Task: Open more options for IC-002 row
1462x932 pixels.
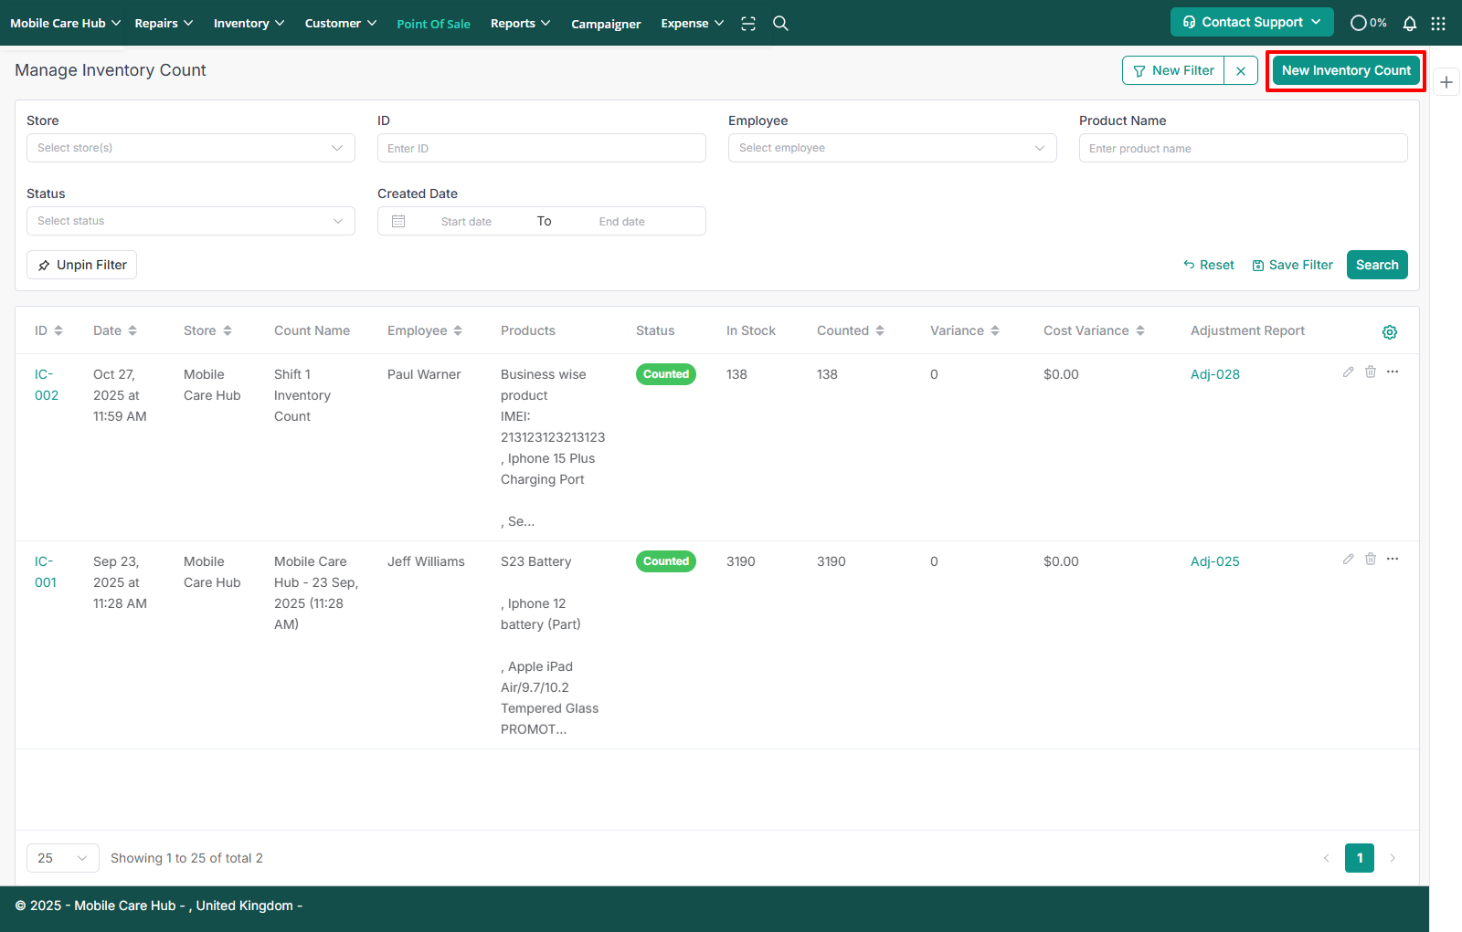Action: [1393, 372]
